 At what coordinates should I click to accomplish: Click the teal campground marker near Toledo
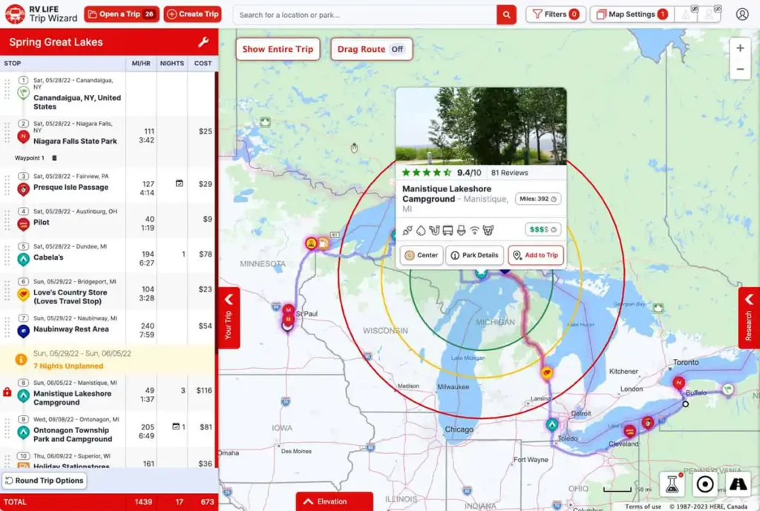(x=552, y=424)
